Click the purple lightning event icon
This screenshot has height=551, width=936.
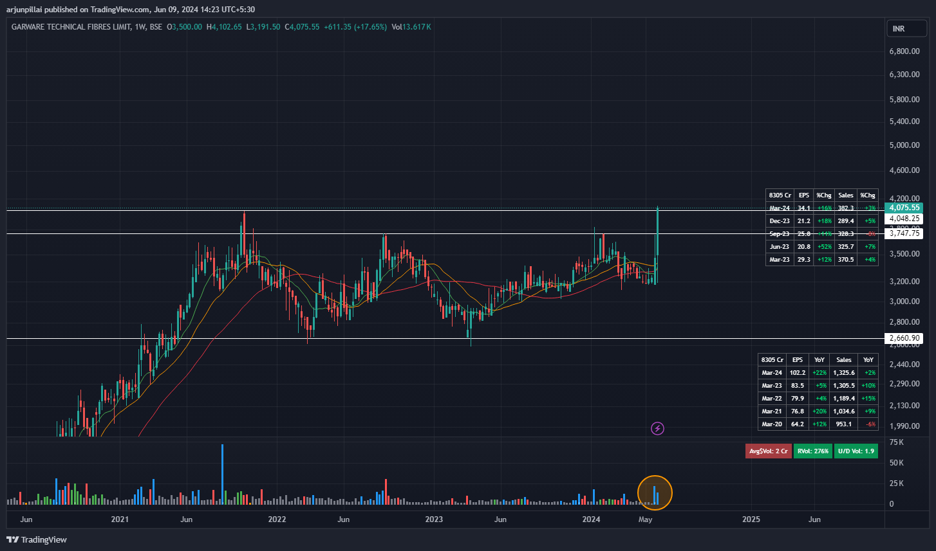point(657,428)
